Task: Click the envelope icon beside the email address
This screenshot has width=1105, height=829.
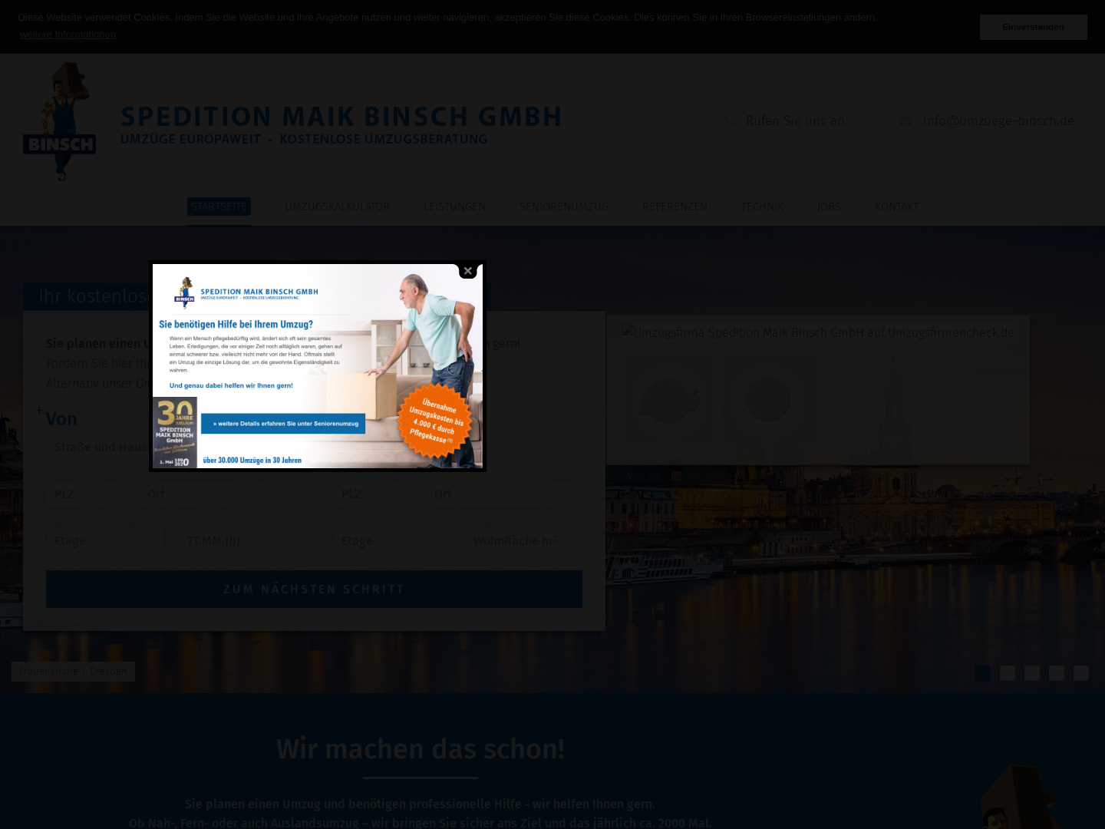Action: pyautogui.click(x=905, y=121)
